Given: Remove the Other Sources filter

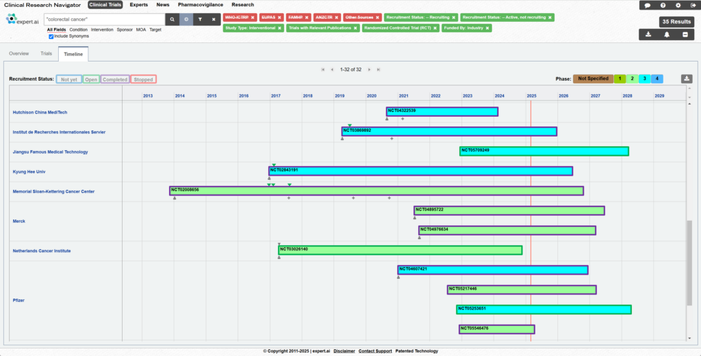Looking at the screenshot, I should [377, 17].
